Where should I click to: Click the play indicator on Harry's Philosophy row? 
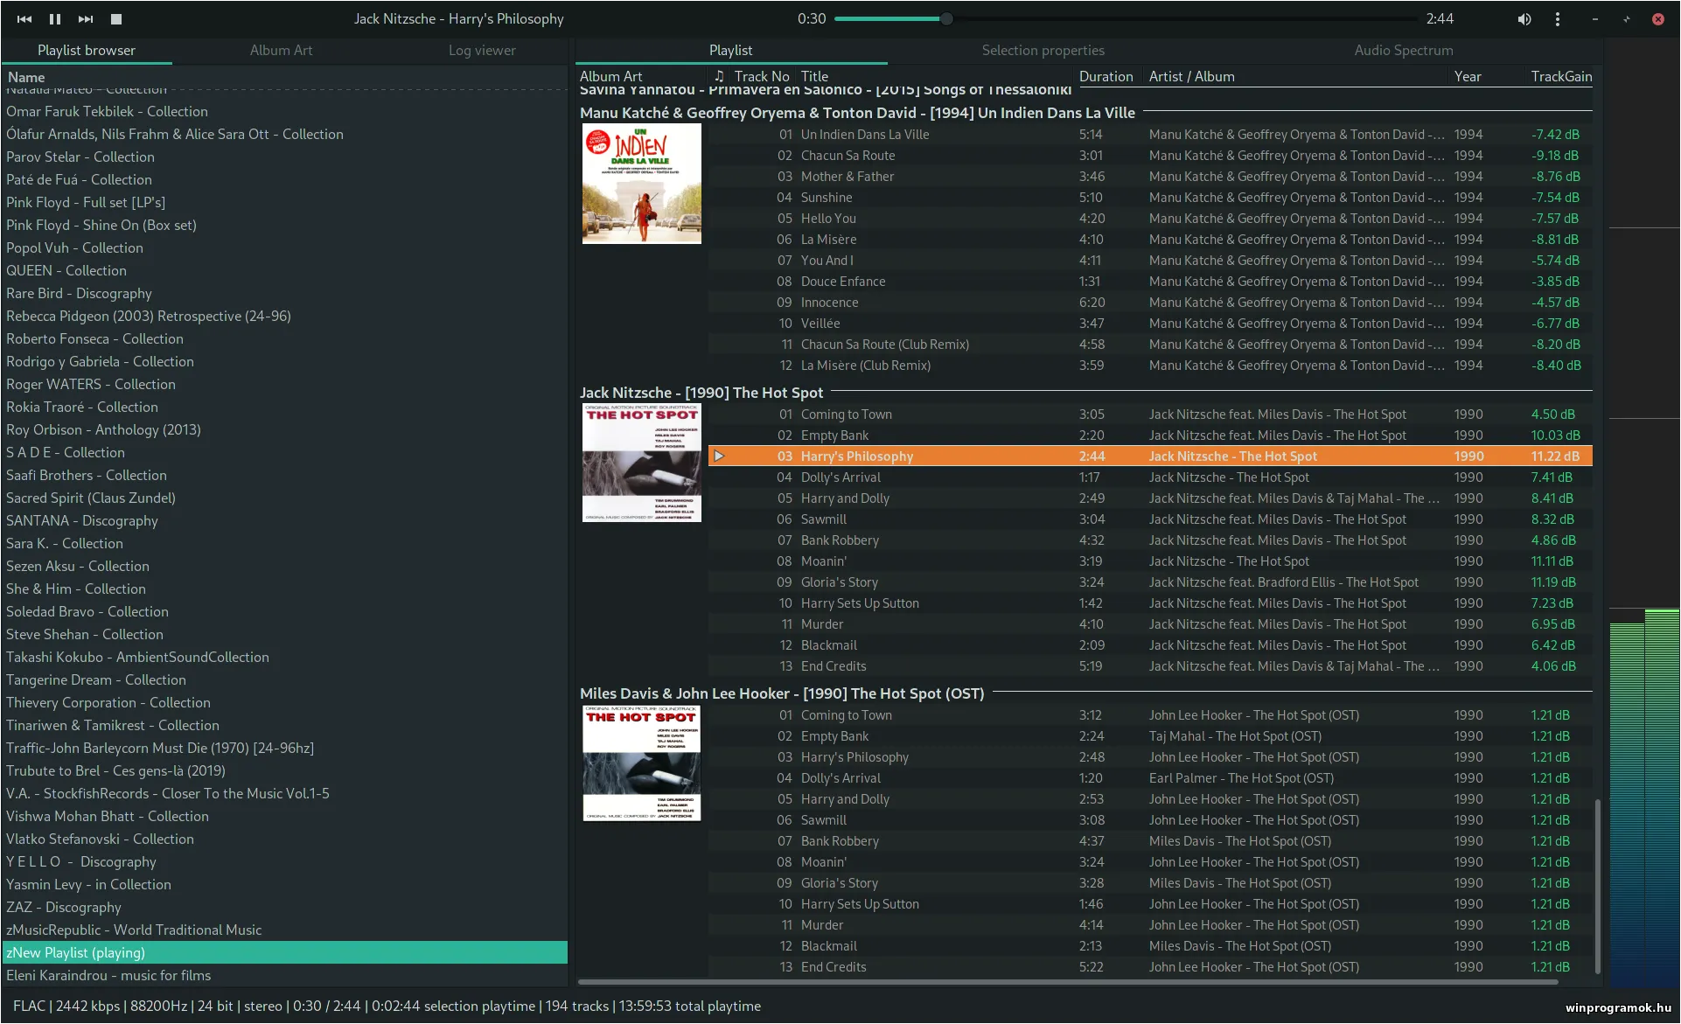click(x=719, y=456)
